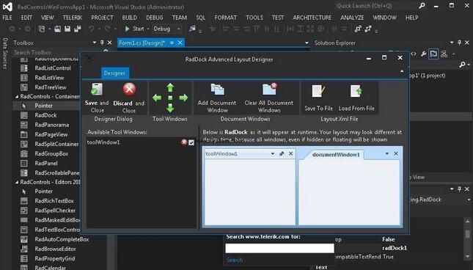Viewport: 473px width, 270px height.
Task: Click the Data Sources side tab
Action: [x=5, y=54]
